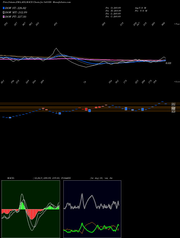
Task: Click the 'Avg V: 0 M' volume text
Action: click(140, 8)
